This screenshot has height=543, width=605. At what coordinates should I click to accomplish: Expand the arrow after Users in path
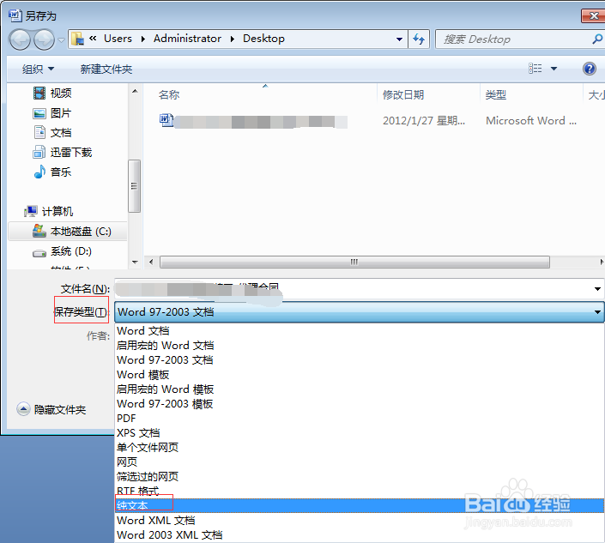tap(143, 39)
